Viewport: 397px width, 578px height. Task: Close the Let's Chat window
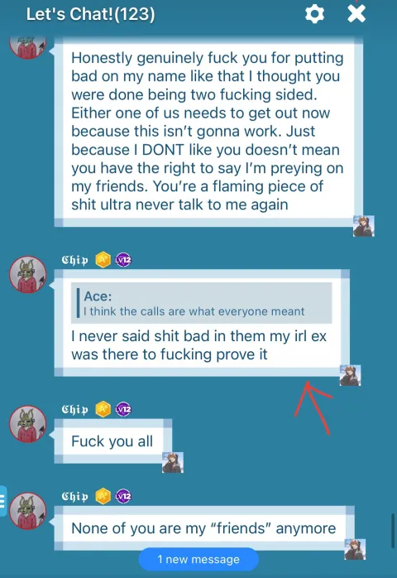356,13
